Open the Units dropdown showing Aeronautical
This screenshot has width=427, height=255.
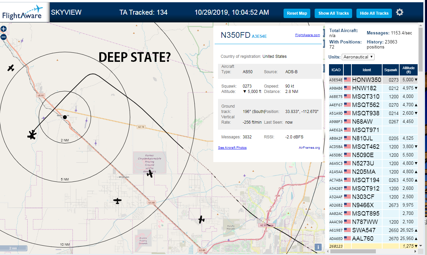tap(358, 57)
